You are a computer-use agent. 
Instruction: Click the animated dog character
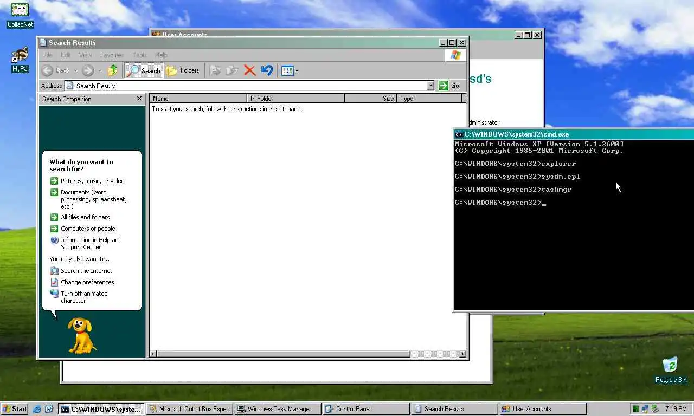82,335
